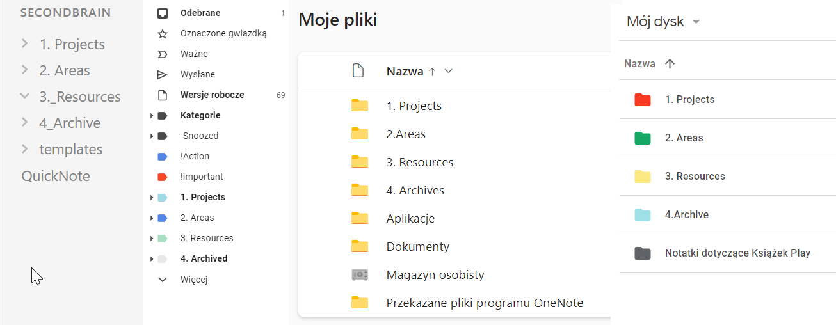Select the Oznaczone gwiazdką star icon

point(163,33)
